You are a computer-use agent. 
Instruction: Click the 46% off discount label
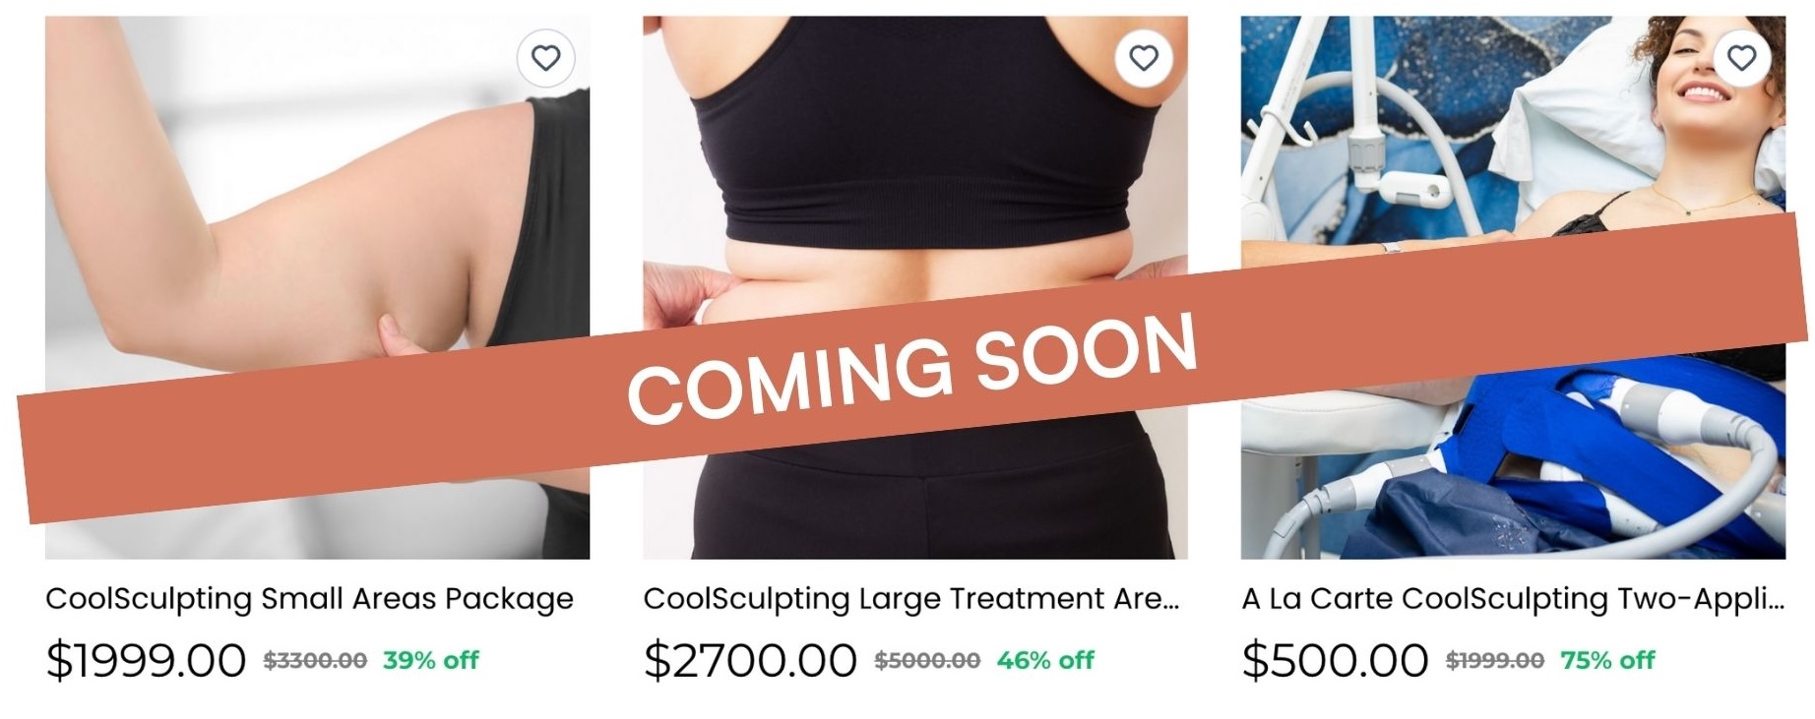[1045, 661]
